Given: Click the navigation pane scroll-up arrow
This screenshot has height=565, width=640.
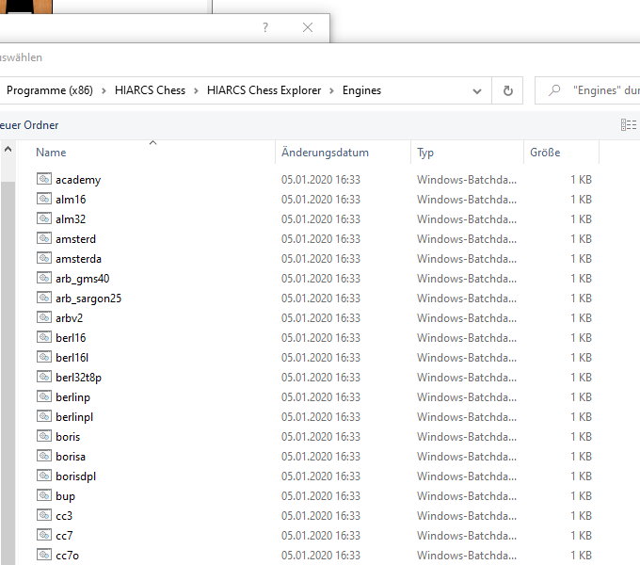Looking at the screenshot, I should coord(8,150).
